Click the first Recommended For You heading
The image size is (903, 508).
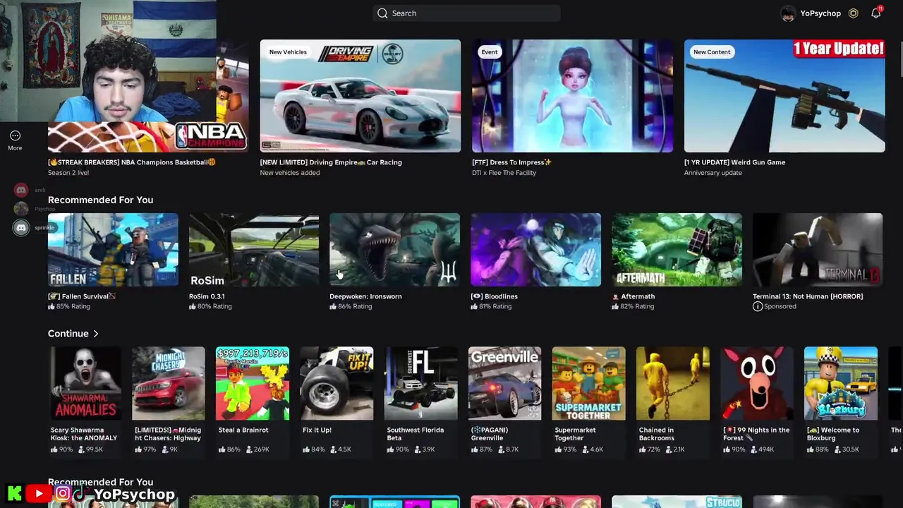[x=100, y=200]
